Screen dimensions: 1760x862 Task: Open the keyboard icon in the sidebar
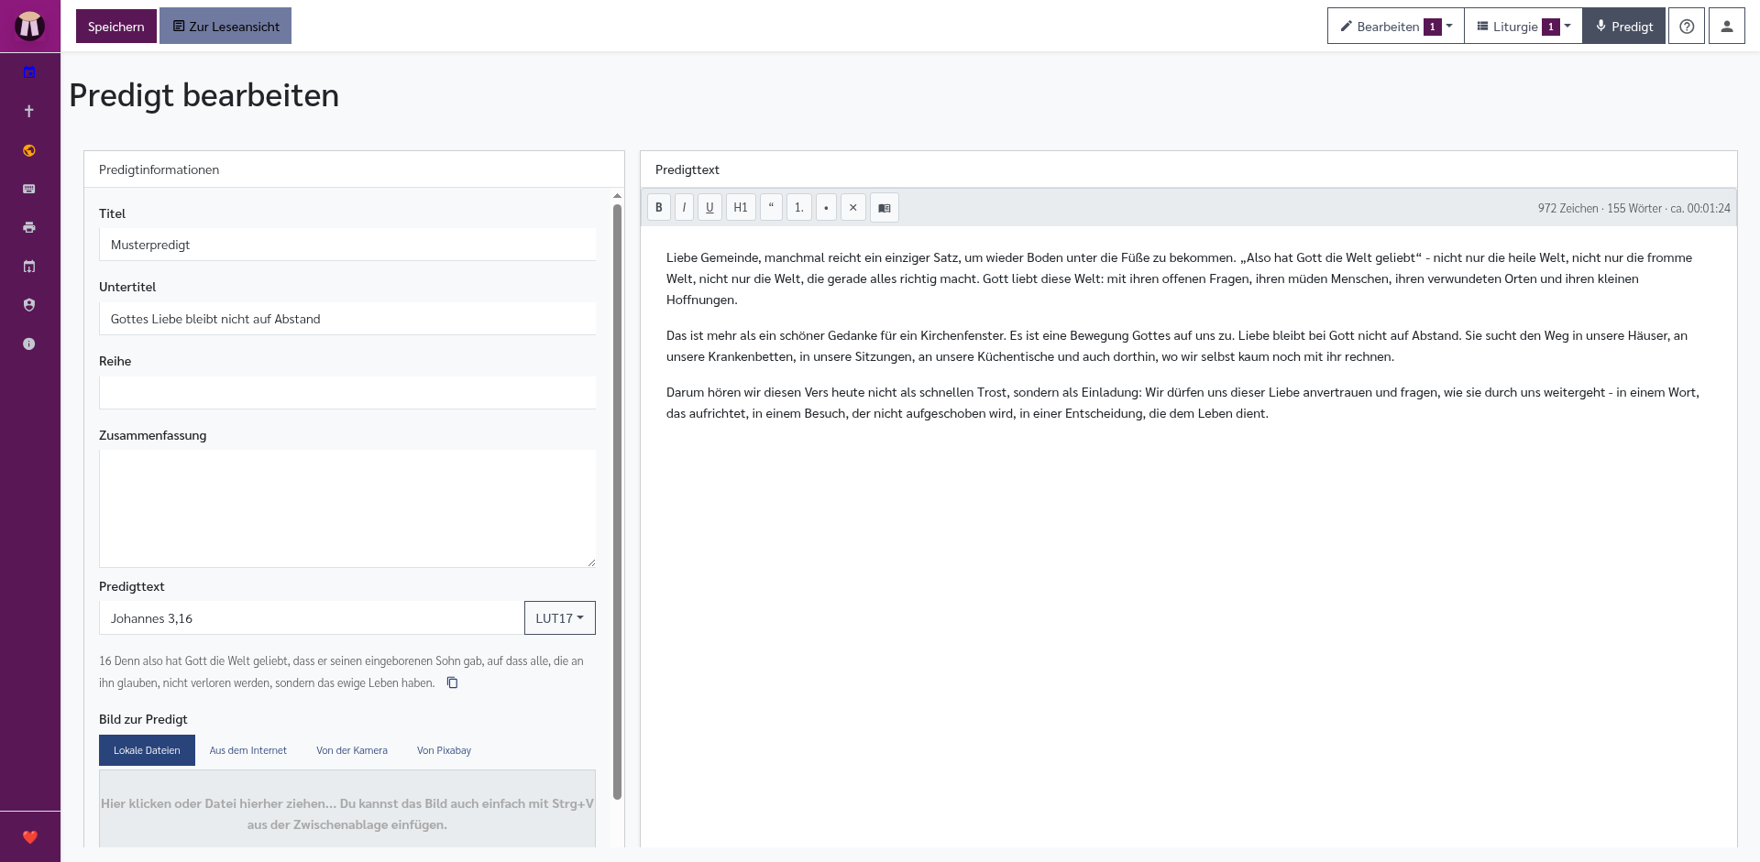point(29,189)
